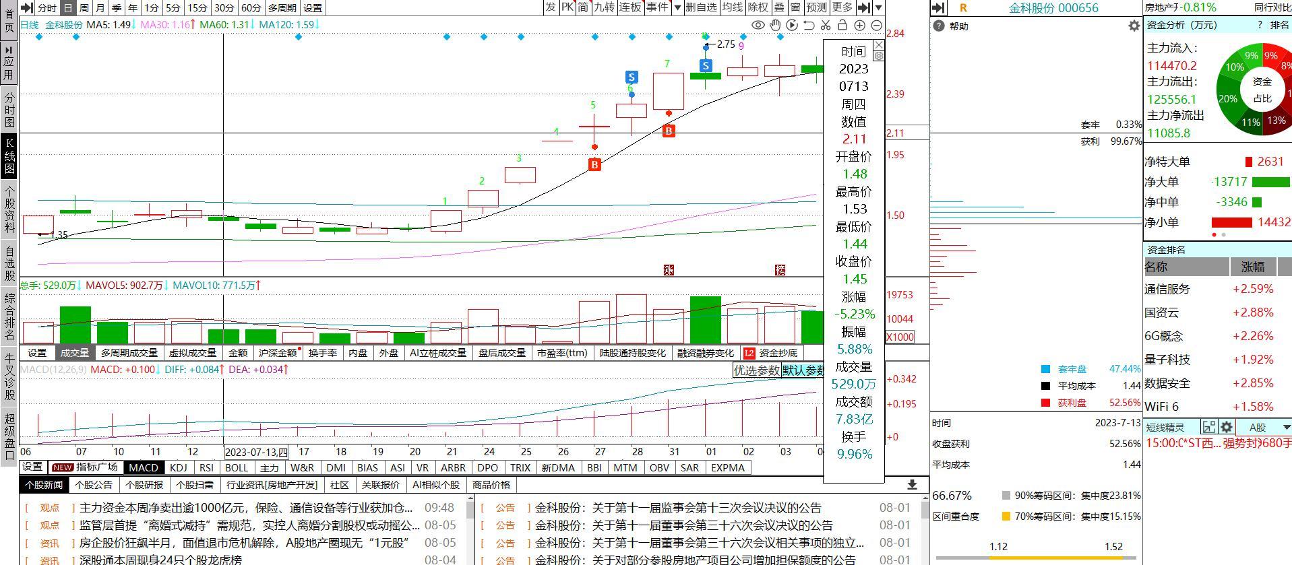
Task: Click download arrow icon in news panel
Action: tap(912, 485)
